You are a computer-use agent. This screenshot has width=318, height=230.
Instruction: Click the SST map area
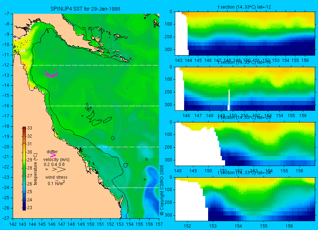[x=86, y=116]
